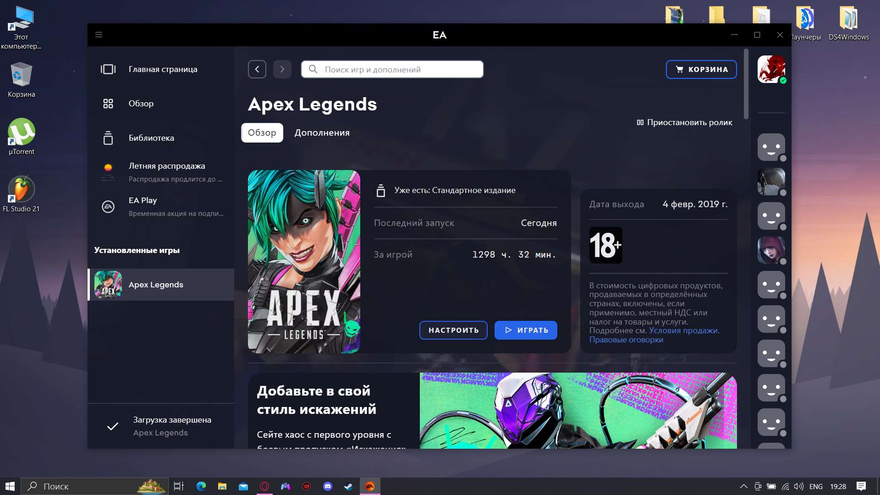Open the EA app hamburger menu
This screenshot has width=880, height=495.
pos(99,34)
